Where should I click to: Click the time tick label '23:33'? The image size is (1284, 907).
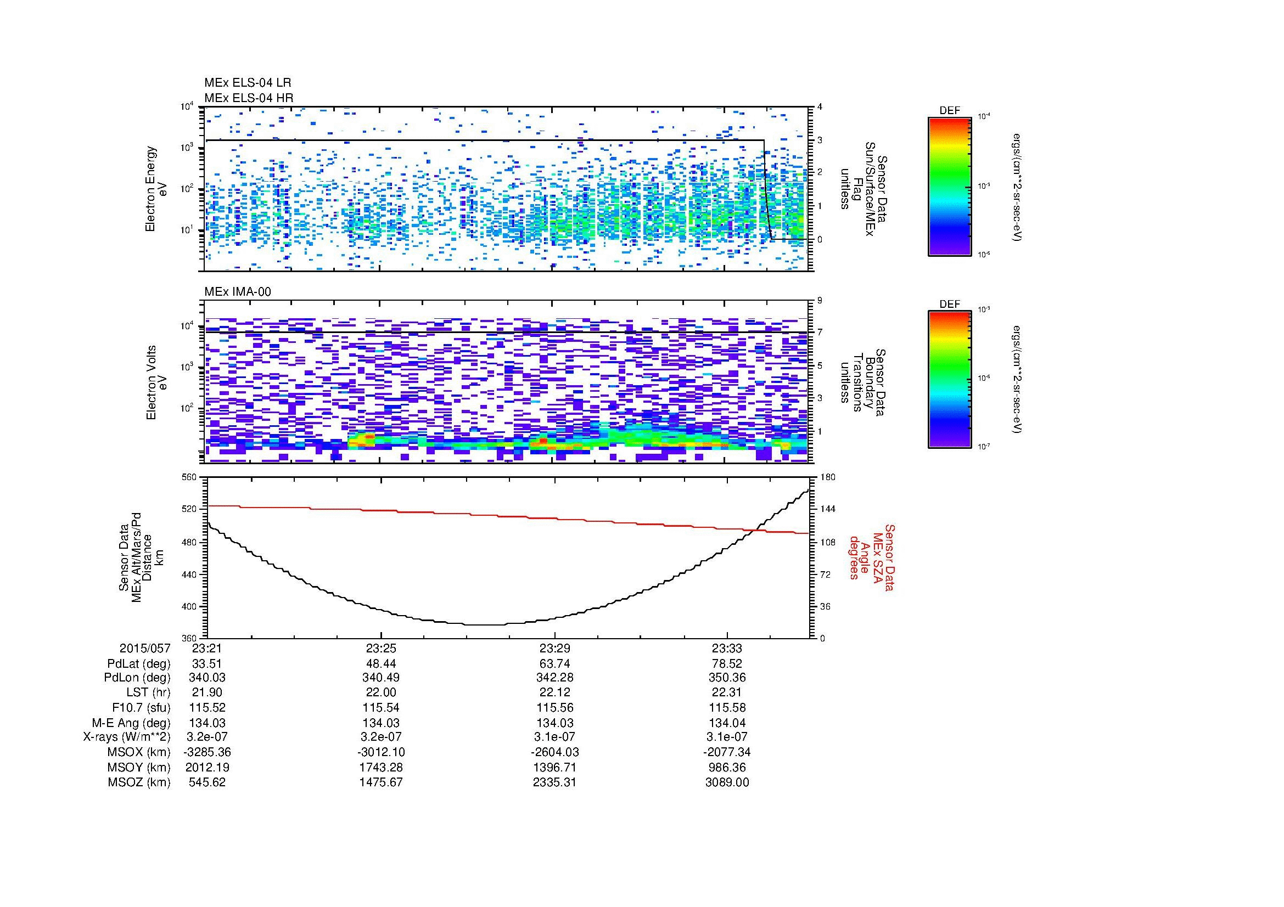(x=727, y=649)
